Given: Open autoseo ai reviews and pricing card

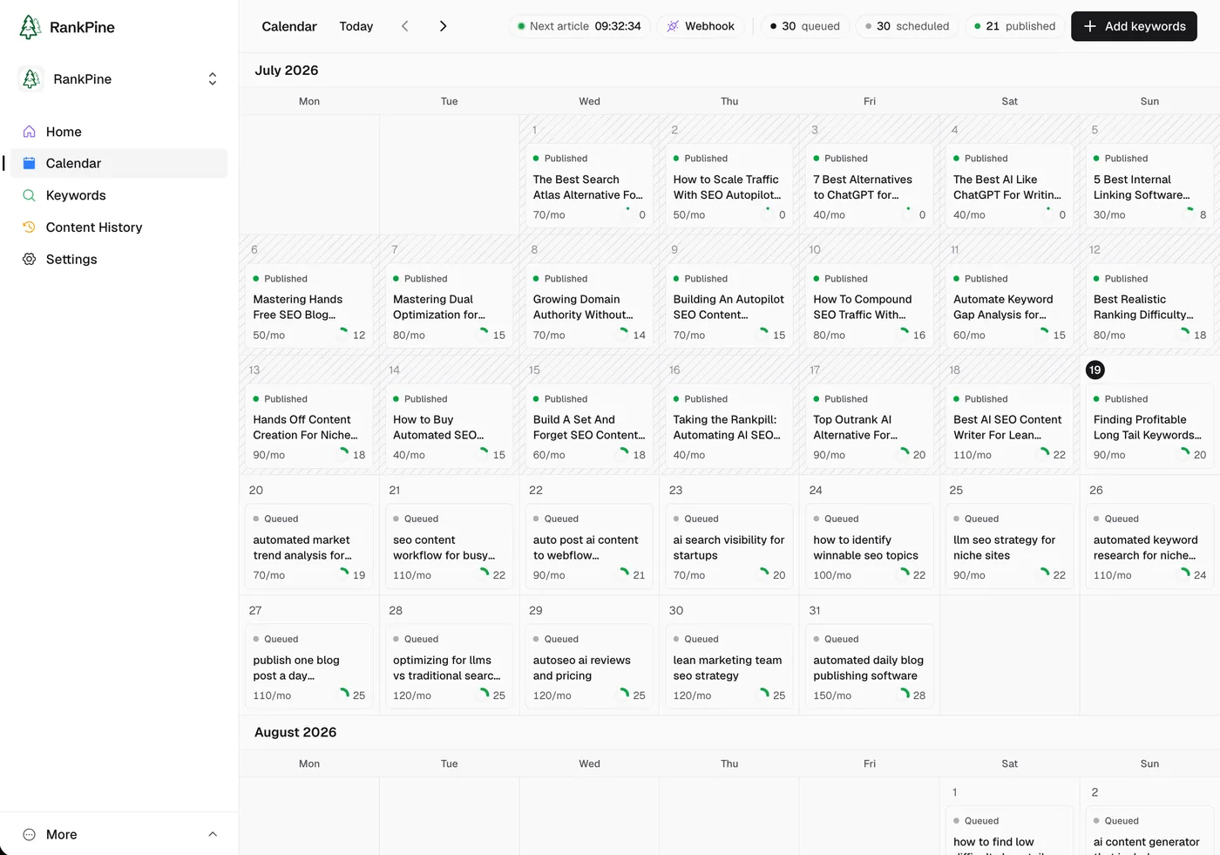Looking at the screenshot, I should point(589,668).
